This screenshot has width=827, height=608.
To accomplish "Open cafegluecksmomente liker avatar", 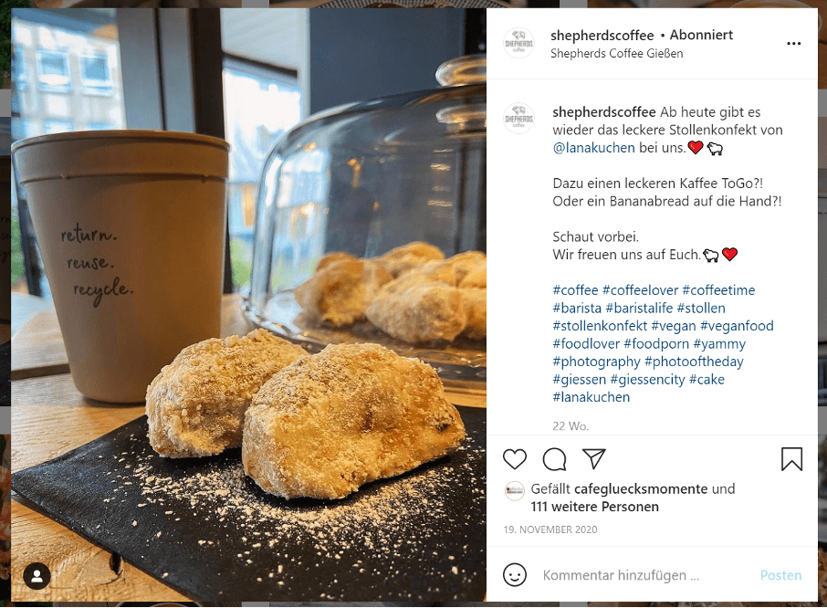I will tap(514, 490).
